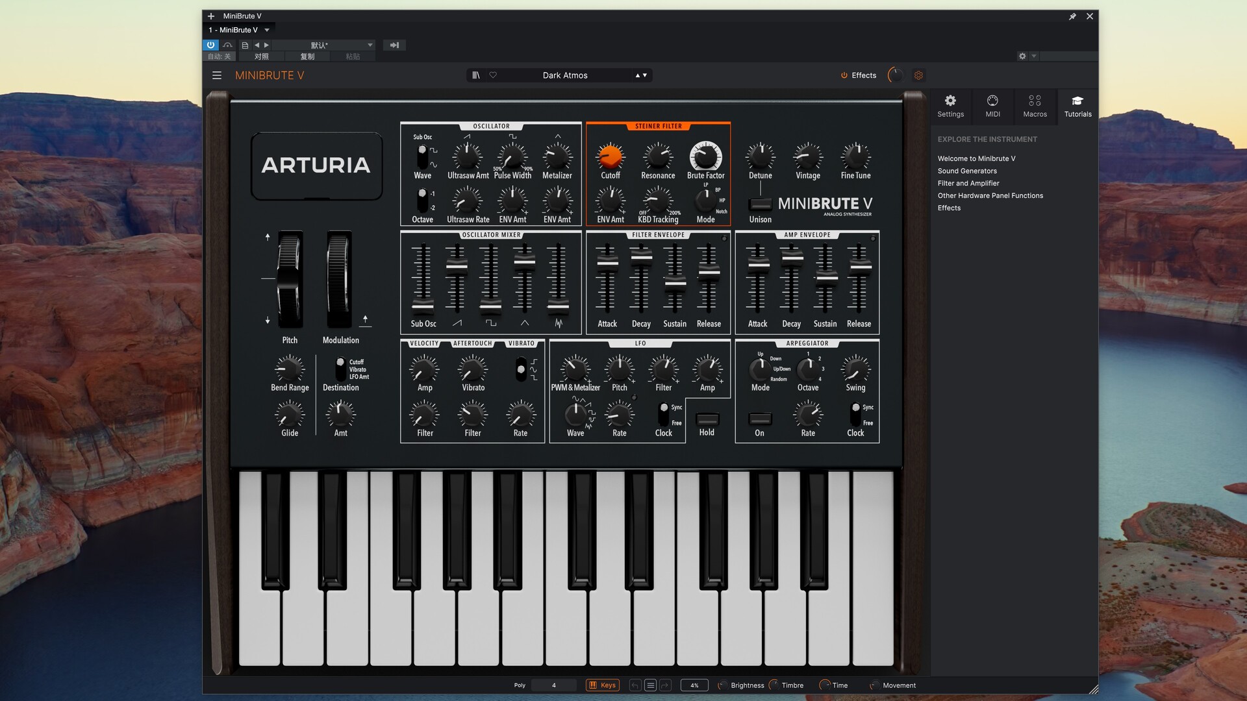Pin the plugin window
The height and width of the screenshot is (701, 1247).
click(1072, 16)
